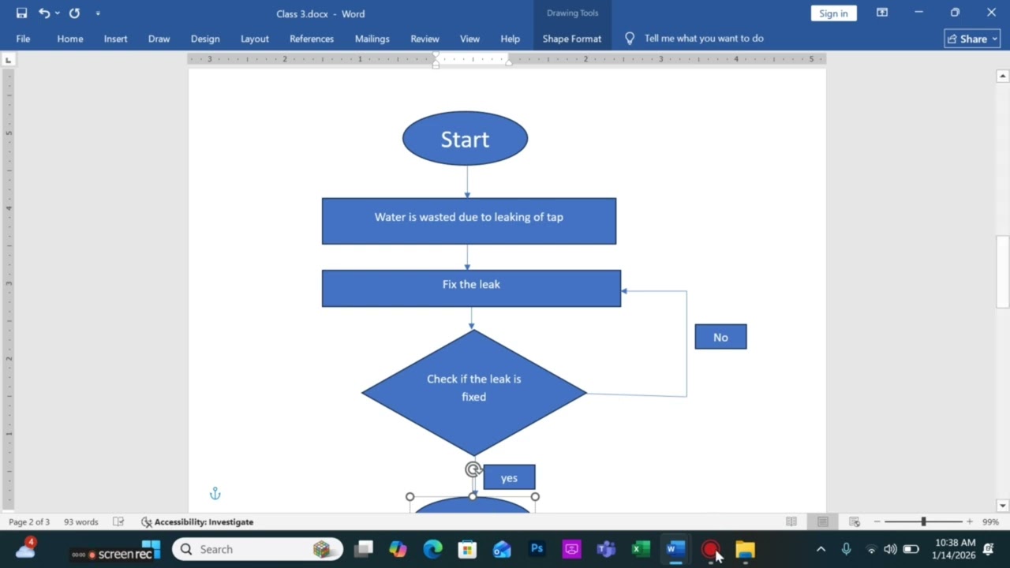Switch to the References tab

[312, 39]
